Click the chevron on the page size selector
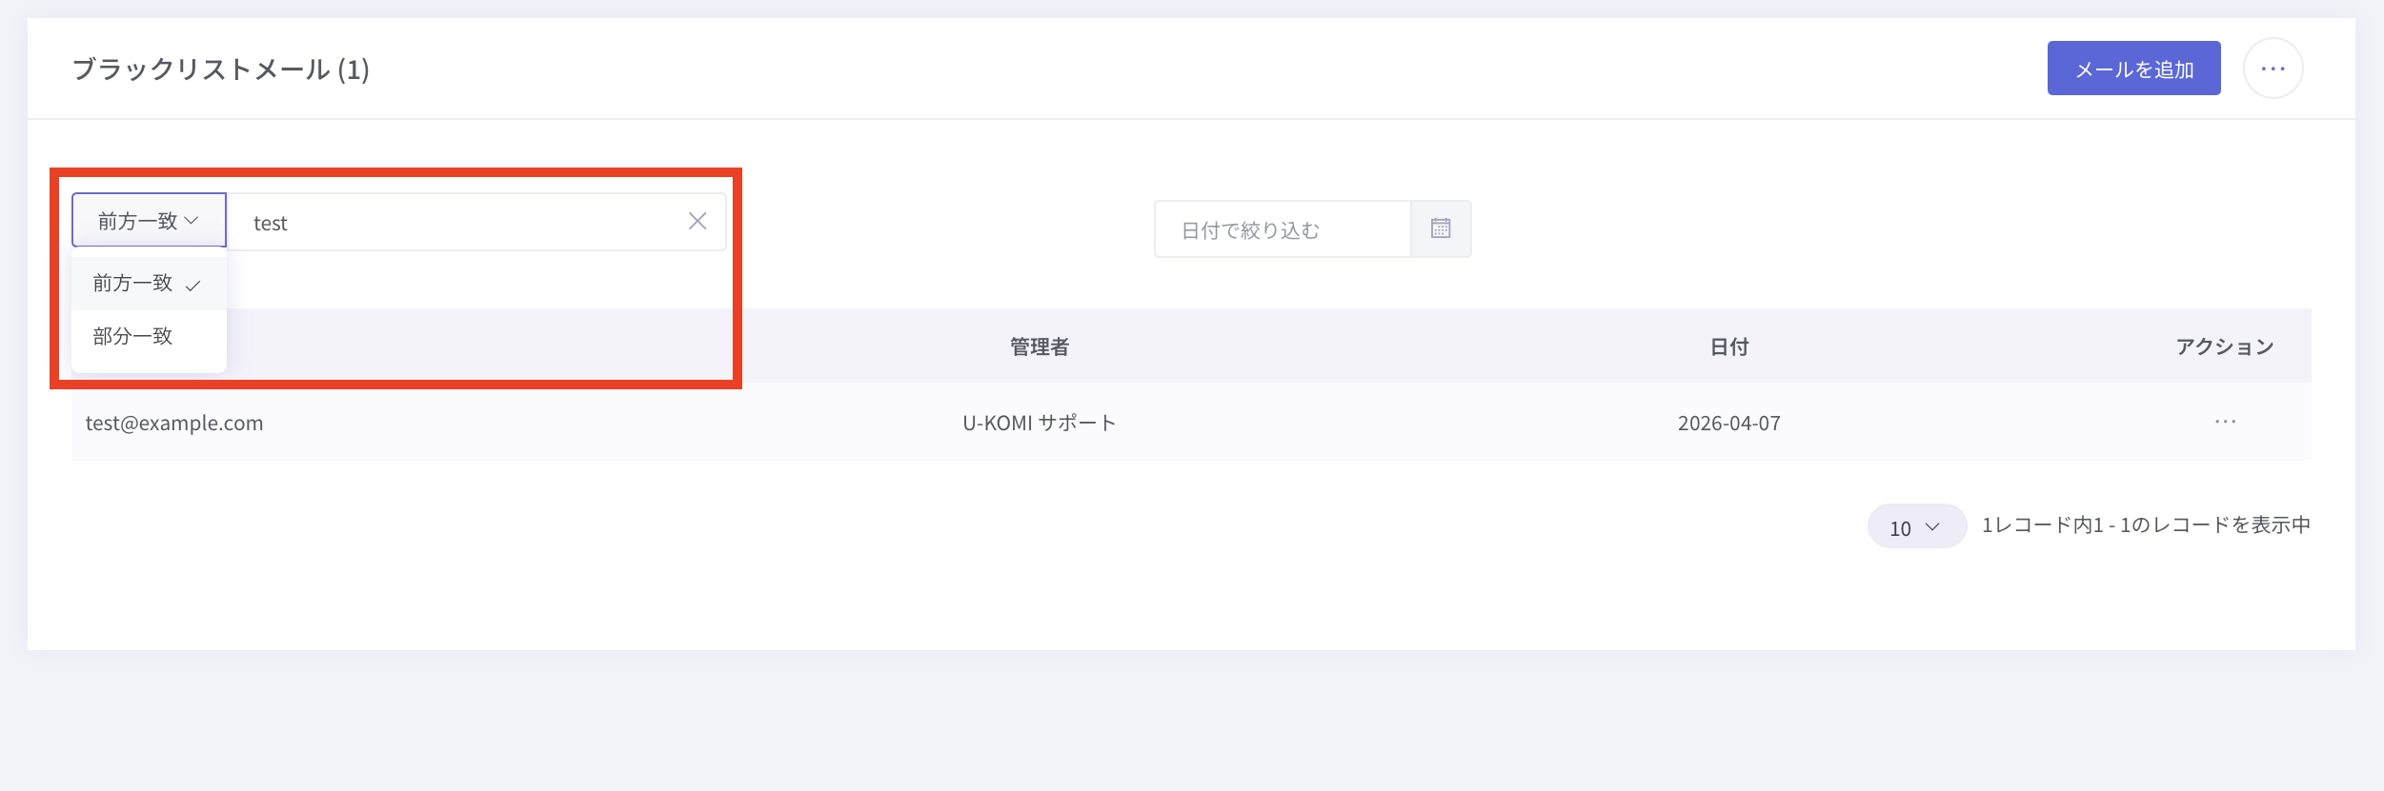 [1932, 527]
